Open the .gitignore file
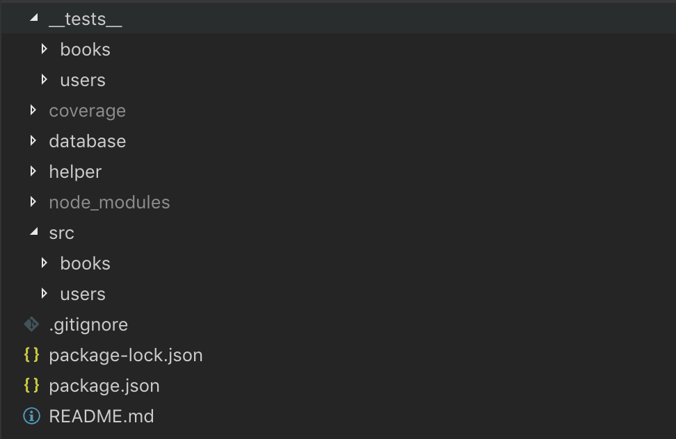This screenshot has width=676, height=439. (x=88, y=324)
